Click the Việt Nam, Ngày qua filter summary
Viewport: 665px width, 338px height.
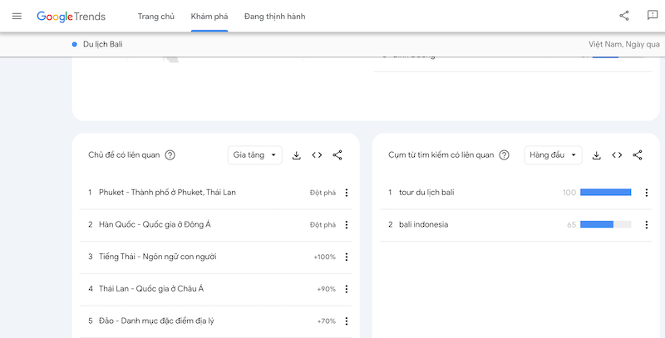coord(624,44)
